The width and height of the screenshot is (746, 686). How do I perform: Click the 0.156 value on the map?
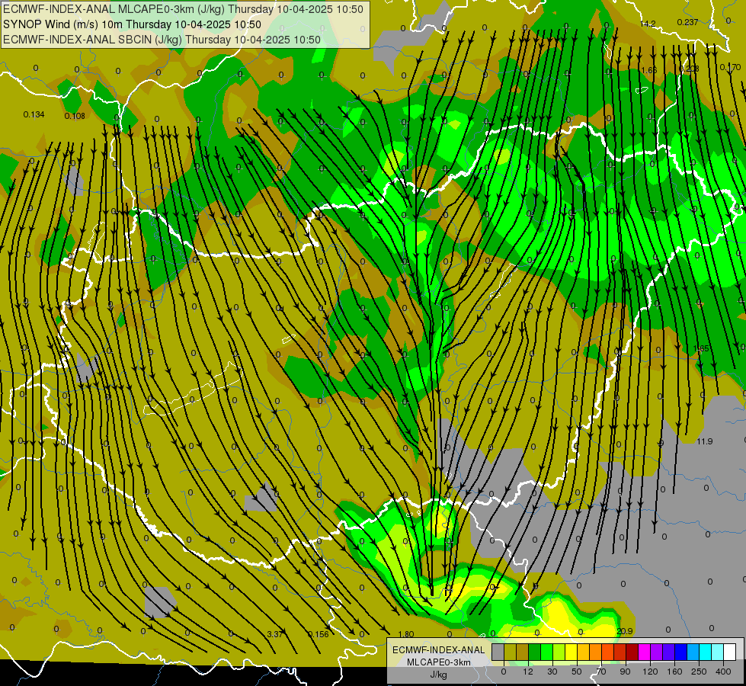(x=319, y=634)
